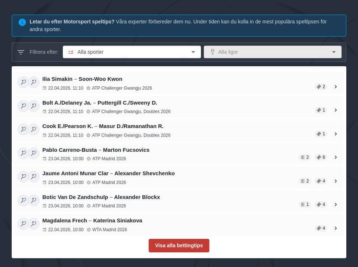This screenshot has width=358, height=267.
Task: Click the filter icon beside Filtrera efter
Action: tap(21, 52)
